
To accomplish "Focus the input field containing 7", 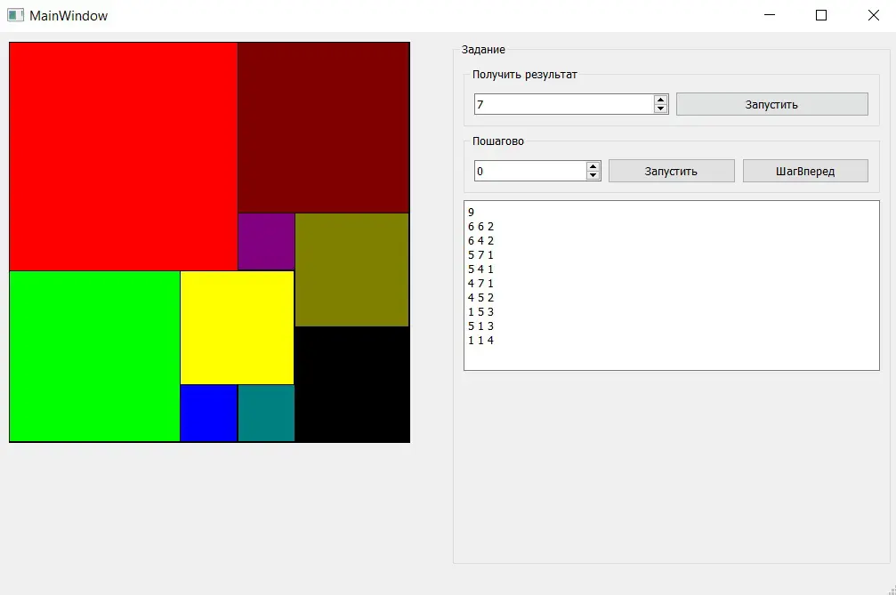I will coord(563,104).
